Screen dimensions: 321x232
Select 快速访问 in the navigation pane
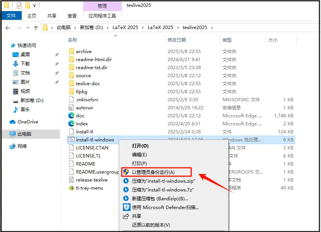pos(27,45)
